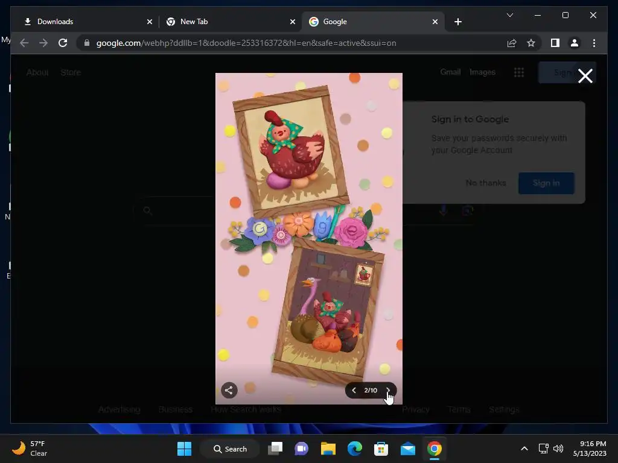Open the Chrome profile menu
The width and height of the screenshot is (618, 463).
[575, 43]
